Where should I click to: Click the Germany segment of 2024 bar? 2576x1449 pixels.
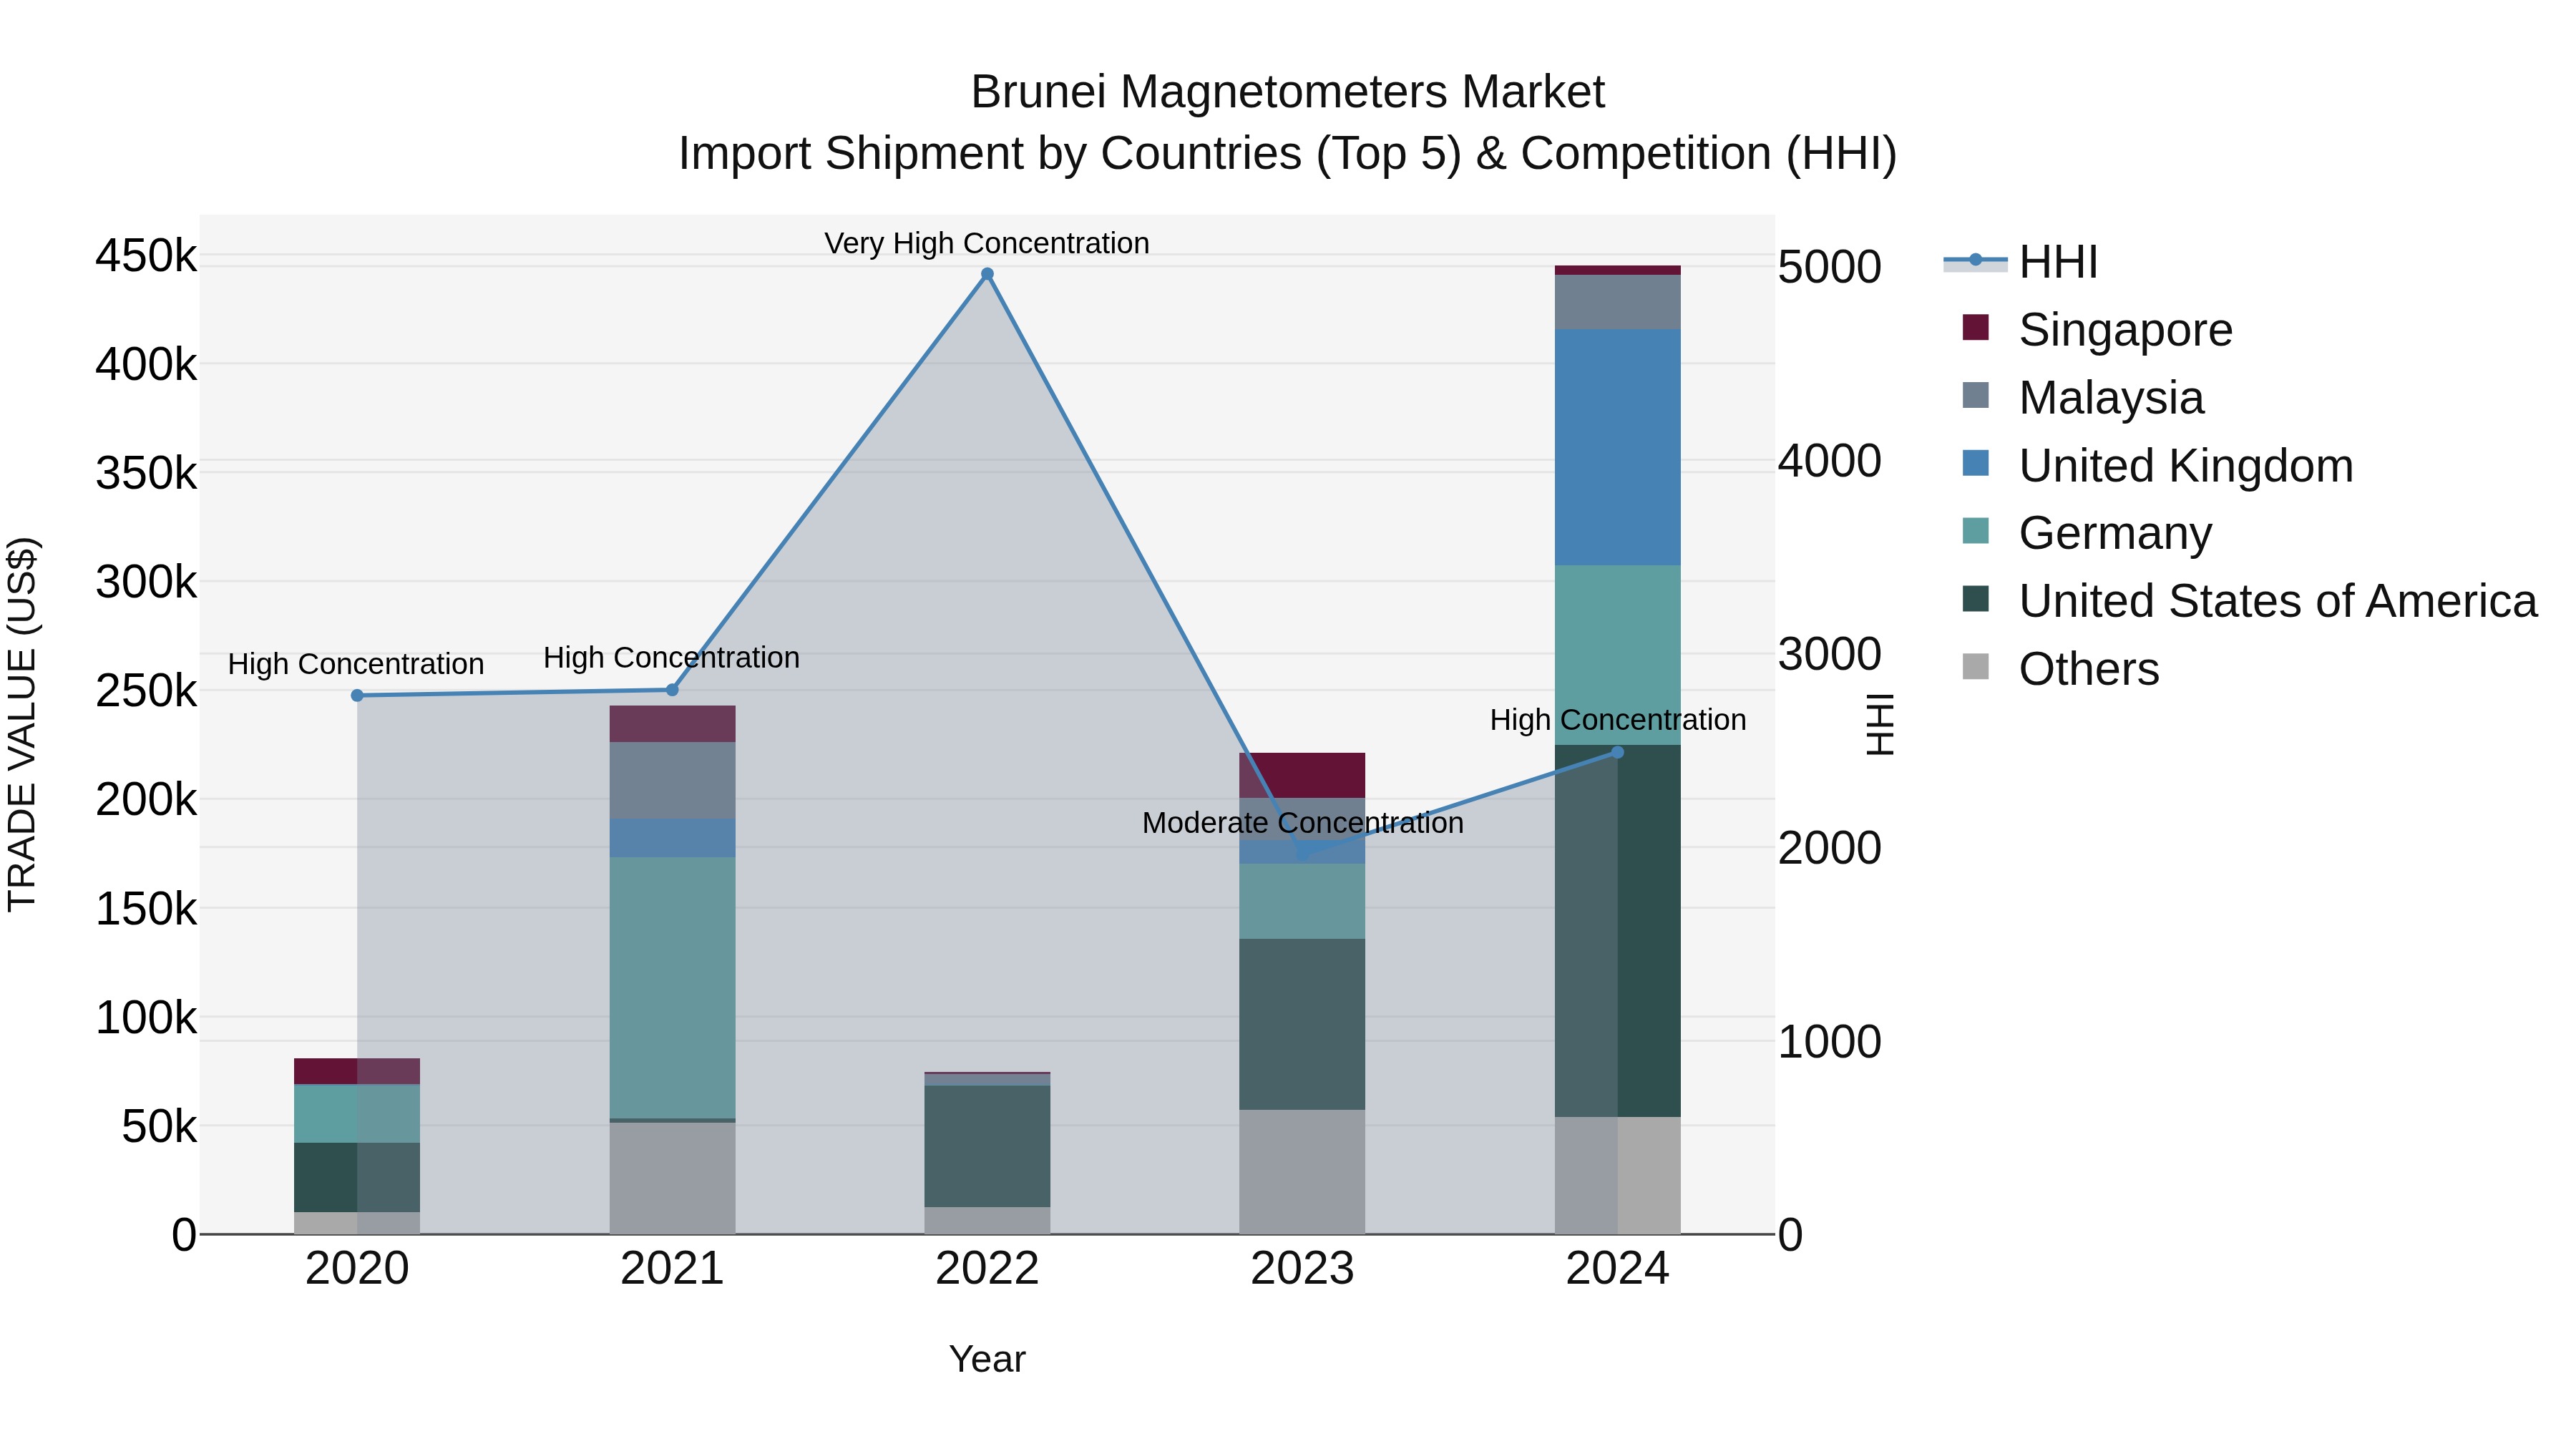[x=1618, y=655]
